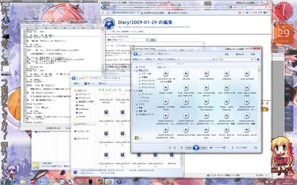Click the Media Player back navigation arrow
The width and height of the screenshot is (297, 185).
coord(135,54)
